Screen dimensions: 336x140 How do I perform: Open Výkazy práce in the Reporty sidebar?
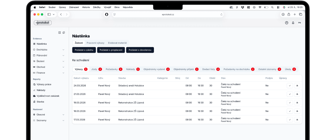coord(44,84)
